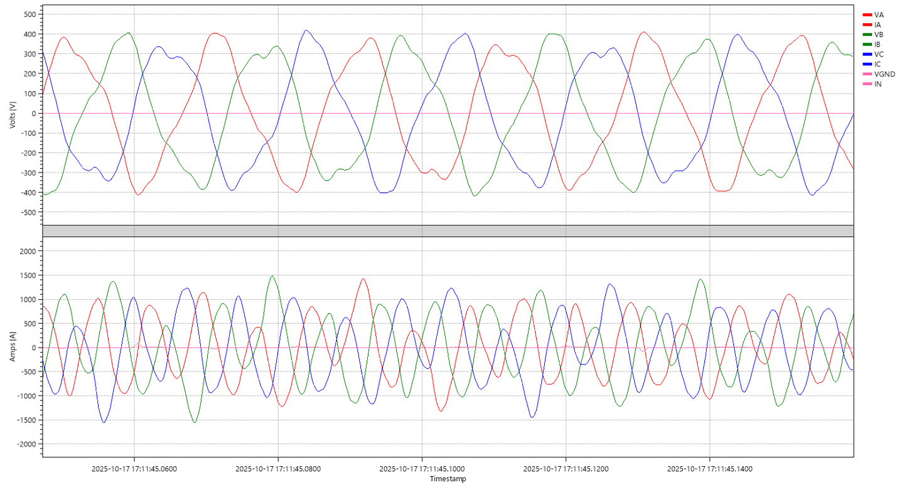Click the 300 tick on the Volts axis
The height and width of the screenshot is (490, 904).
[x=31, y=54]
